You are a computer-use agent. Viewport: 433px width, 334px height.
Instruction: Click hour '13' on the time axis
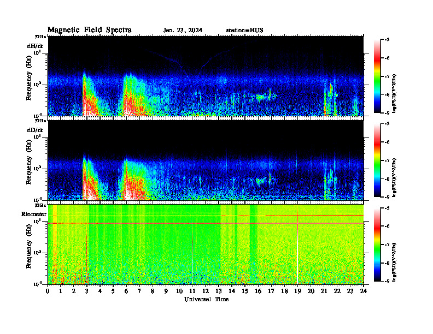click(219, 291)
